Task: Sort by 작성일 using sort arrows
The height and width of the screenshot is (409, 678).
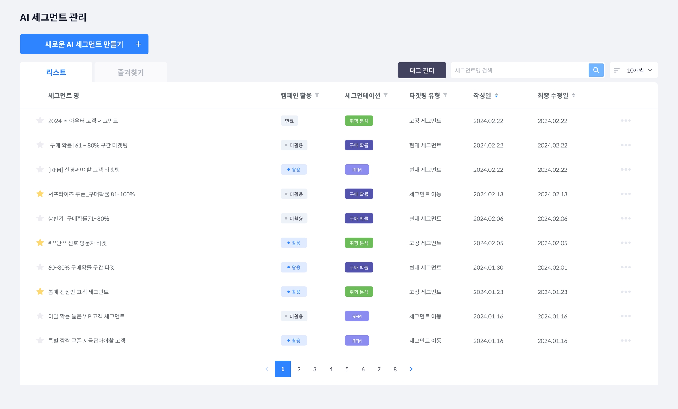Action: [496, 95]
